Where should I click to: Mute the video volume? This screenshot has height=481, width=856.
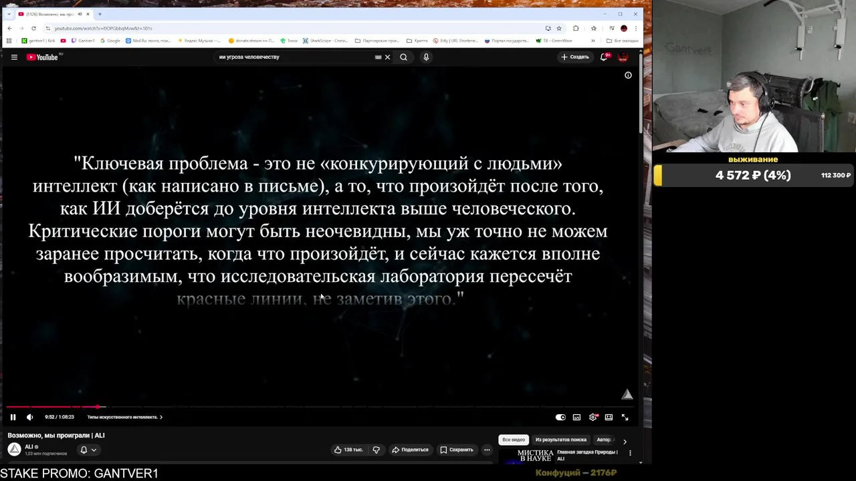pyautogui.click(x=29, y=417)
